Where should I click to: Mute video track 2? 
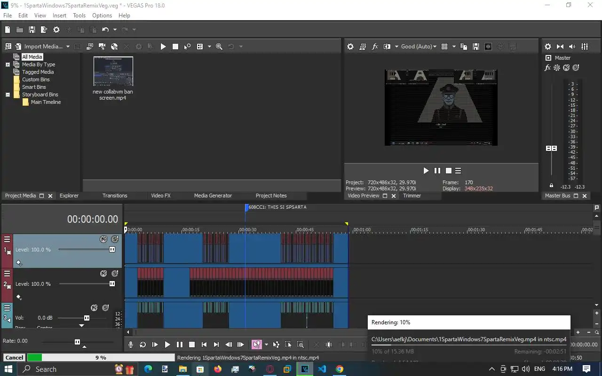[x=103, y=274]
